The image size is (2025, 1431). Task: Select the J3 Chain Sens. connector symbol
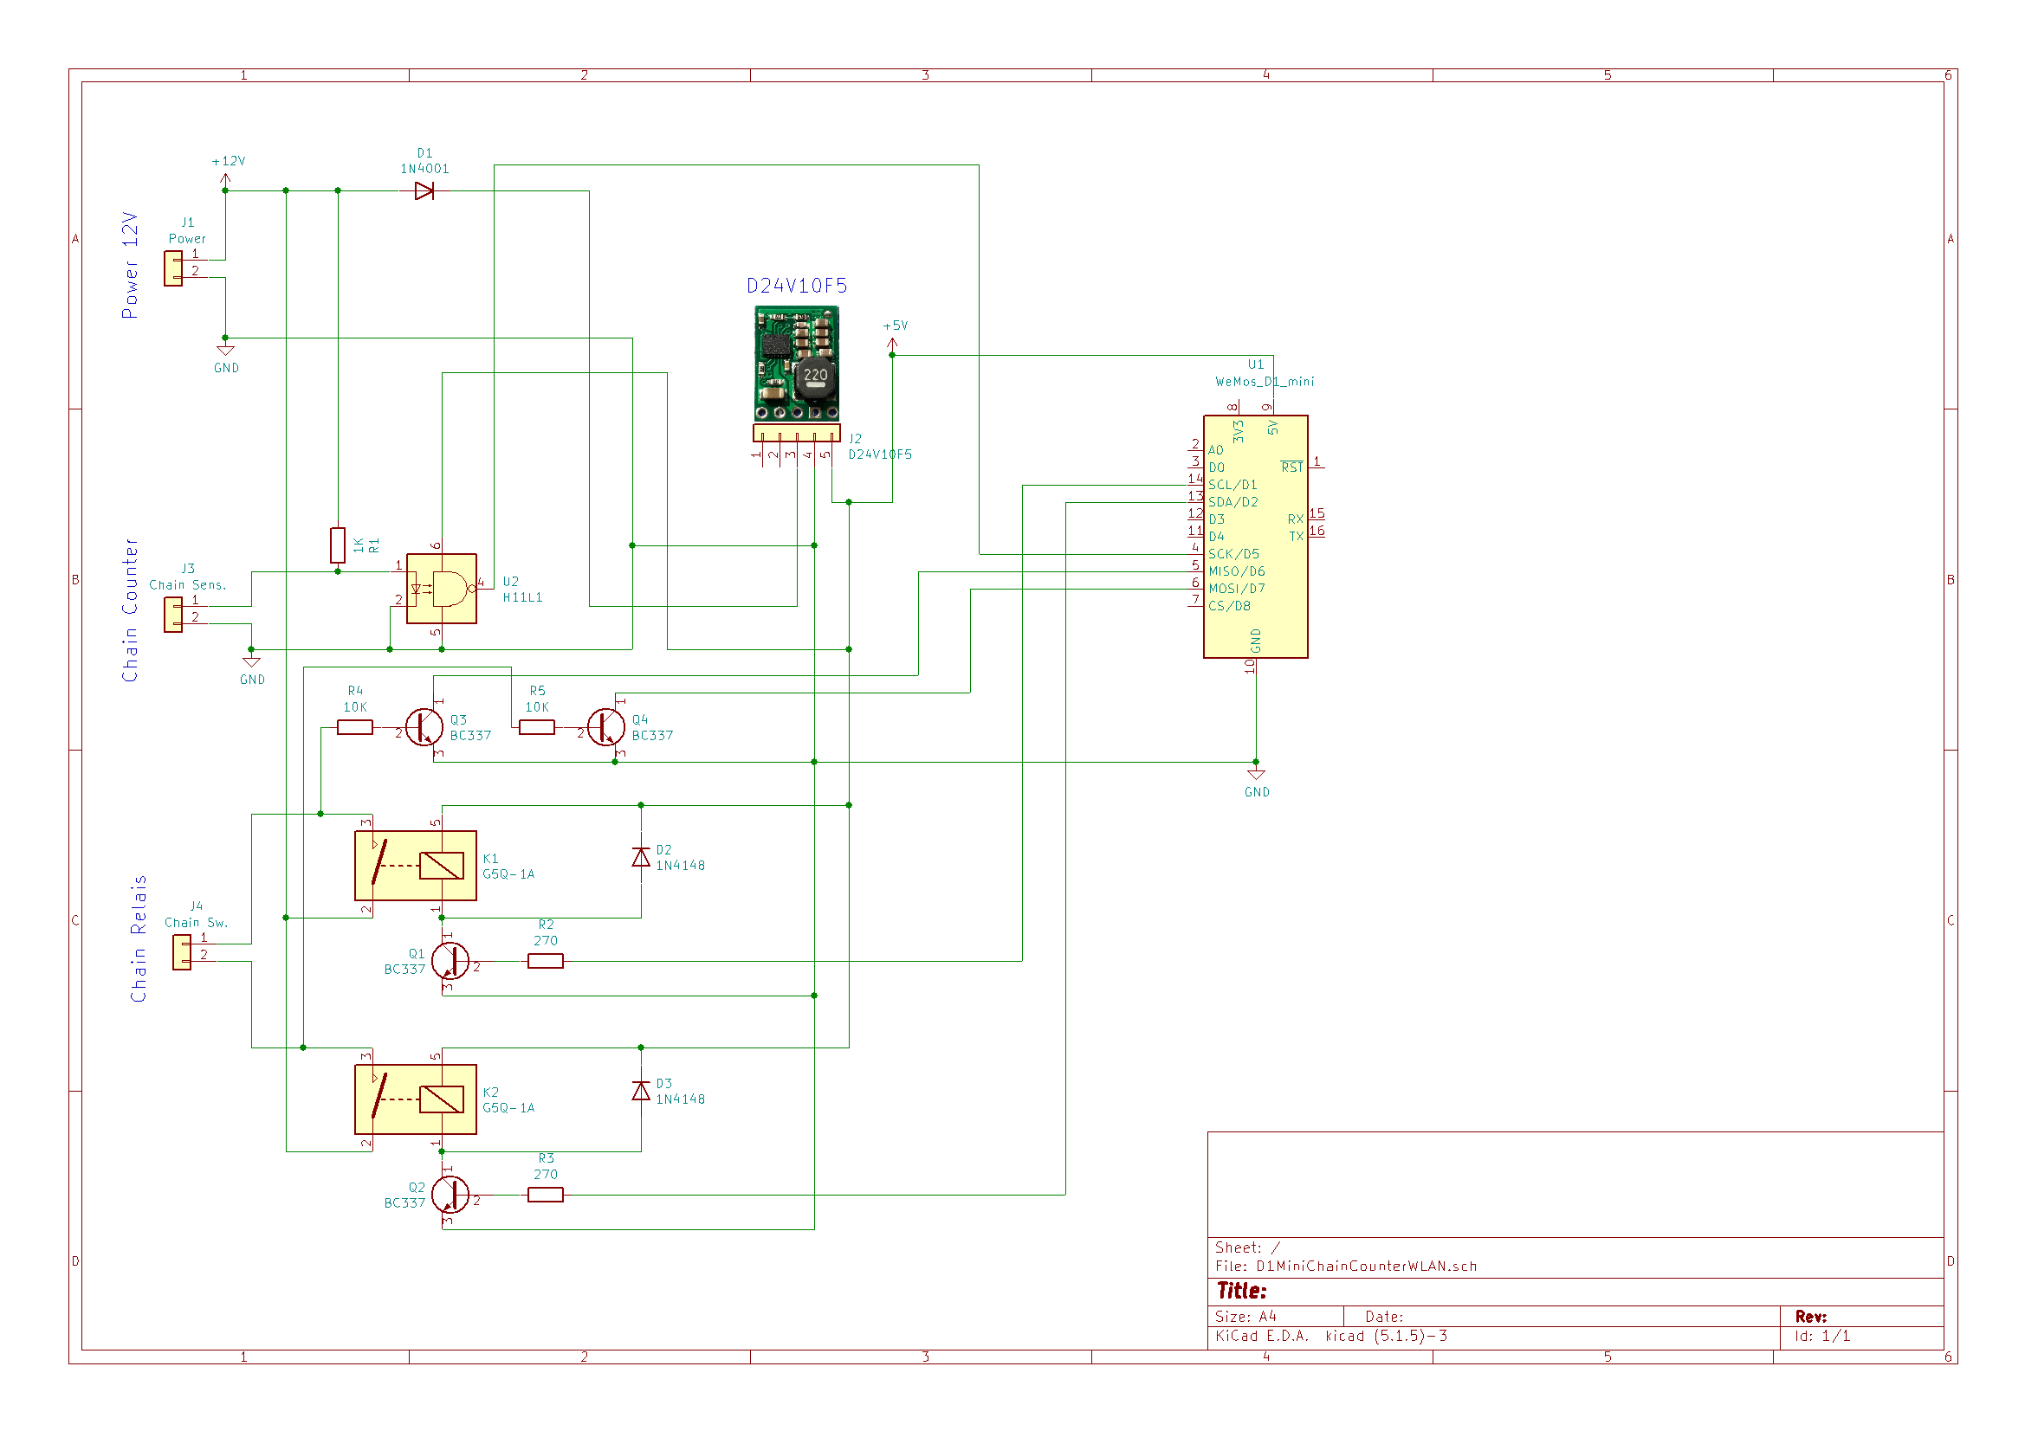(174, 616)
